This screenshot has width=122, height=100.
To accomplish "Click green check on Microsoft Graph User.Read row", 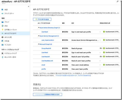I will (104, 52).
